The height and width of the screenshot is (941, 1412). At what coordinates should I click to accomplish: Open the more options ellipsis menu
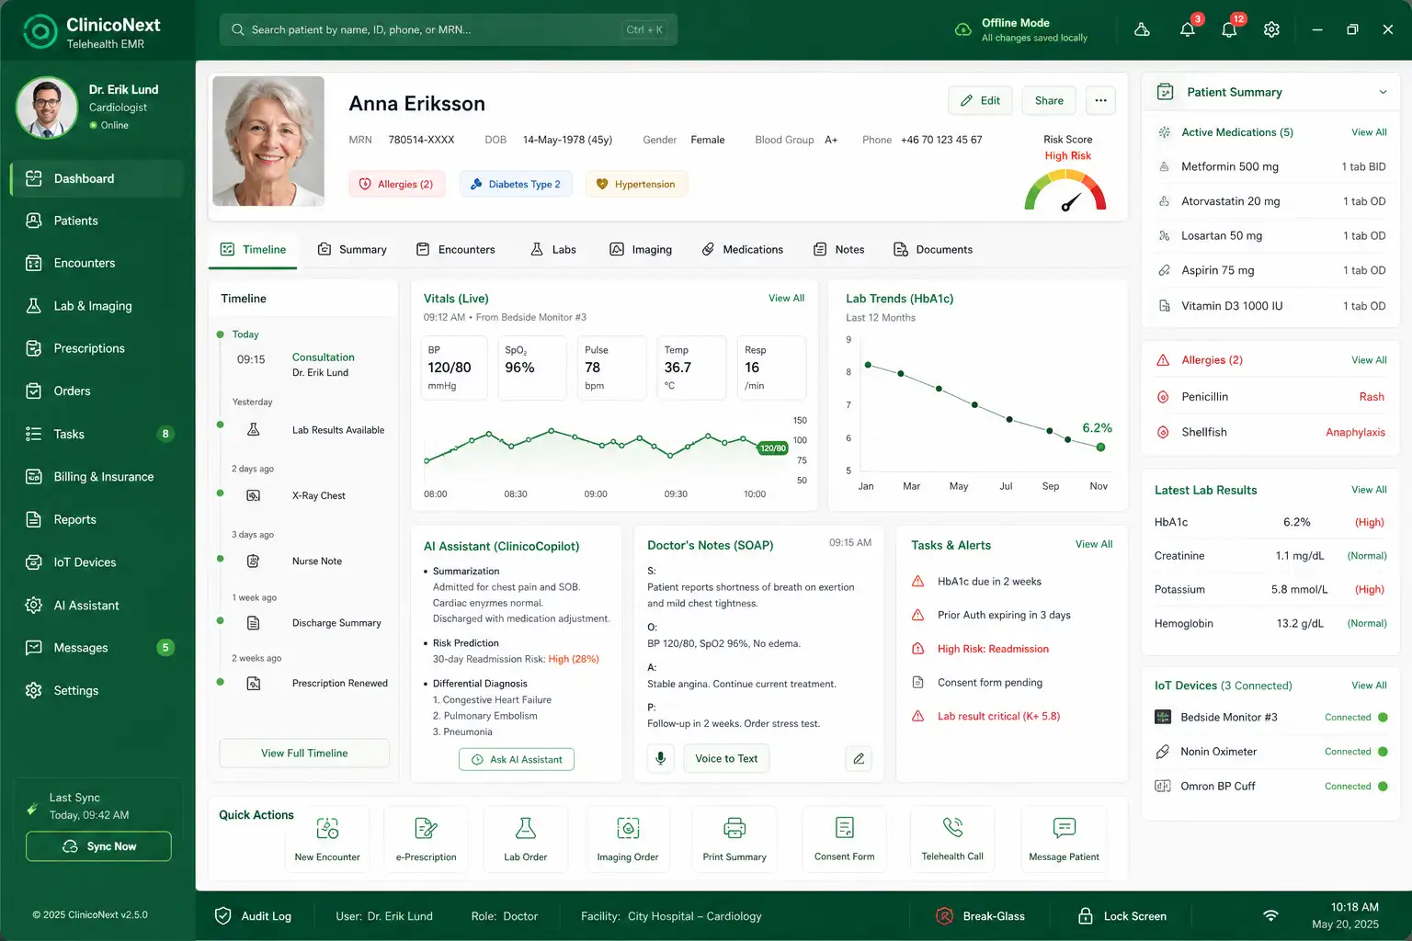tap(1100, 100)
